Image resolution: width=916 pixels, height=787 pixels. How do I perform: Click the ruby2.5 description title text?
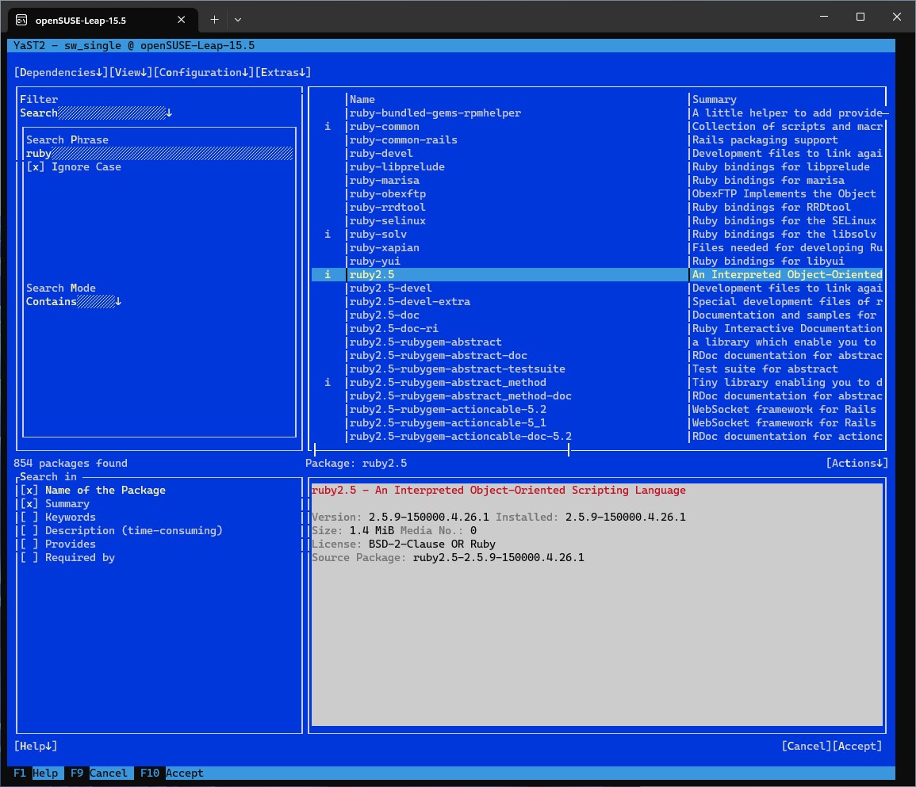[498, 491]
